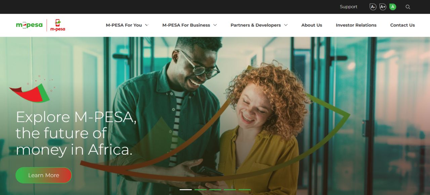Open the search magnifier icon
This screenshot has height=195, width=430.
(x=408, y=7)
